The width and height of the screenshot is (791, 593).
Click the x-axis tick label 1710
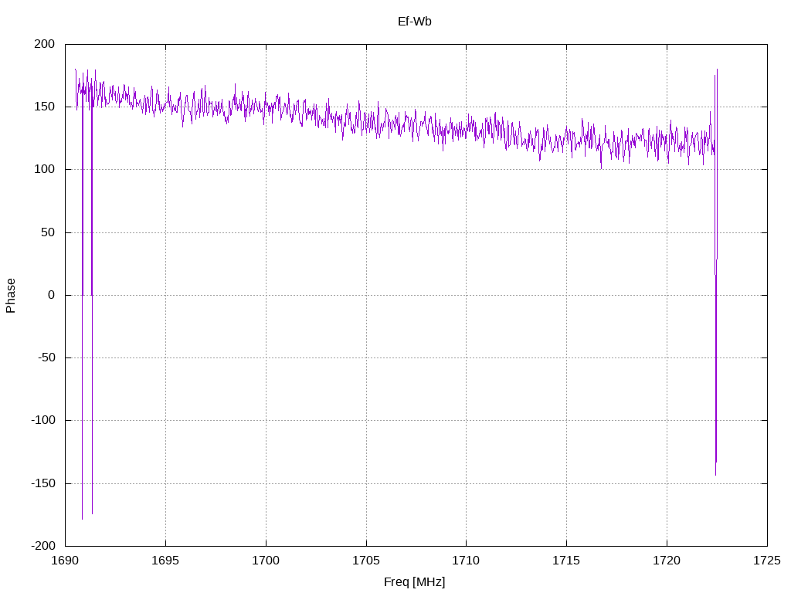click(466, 561)
